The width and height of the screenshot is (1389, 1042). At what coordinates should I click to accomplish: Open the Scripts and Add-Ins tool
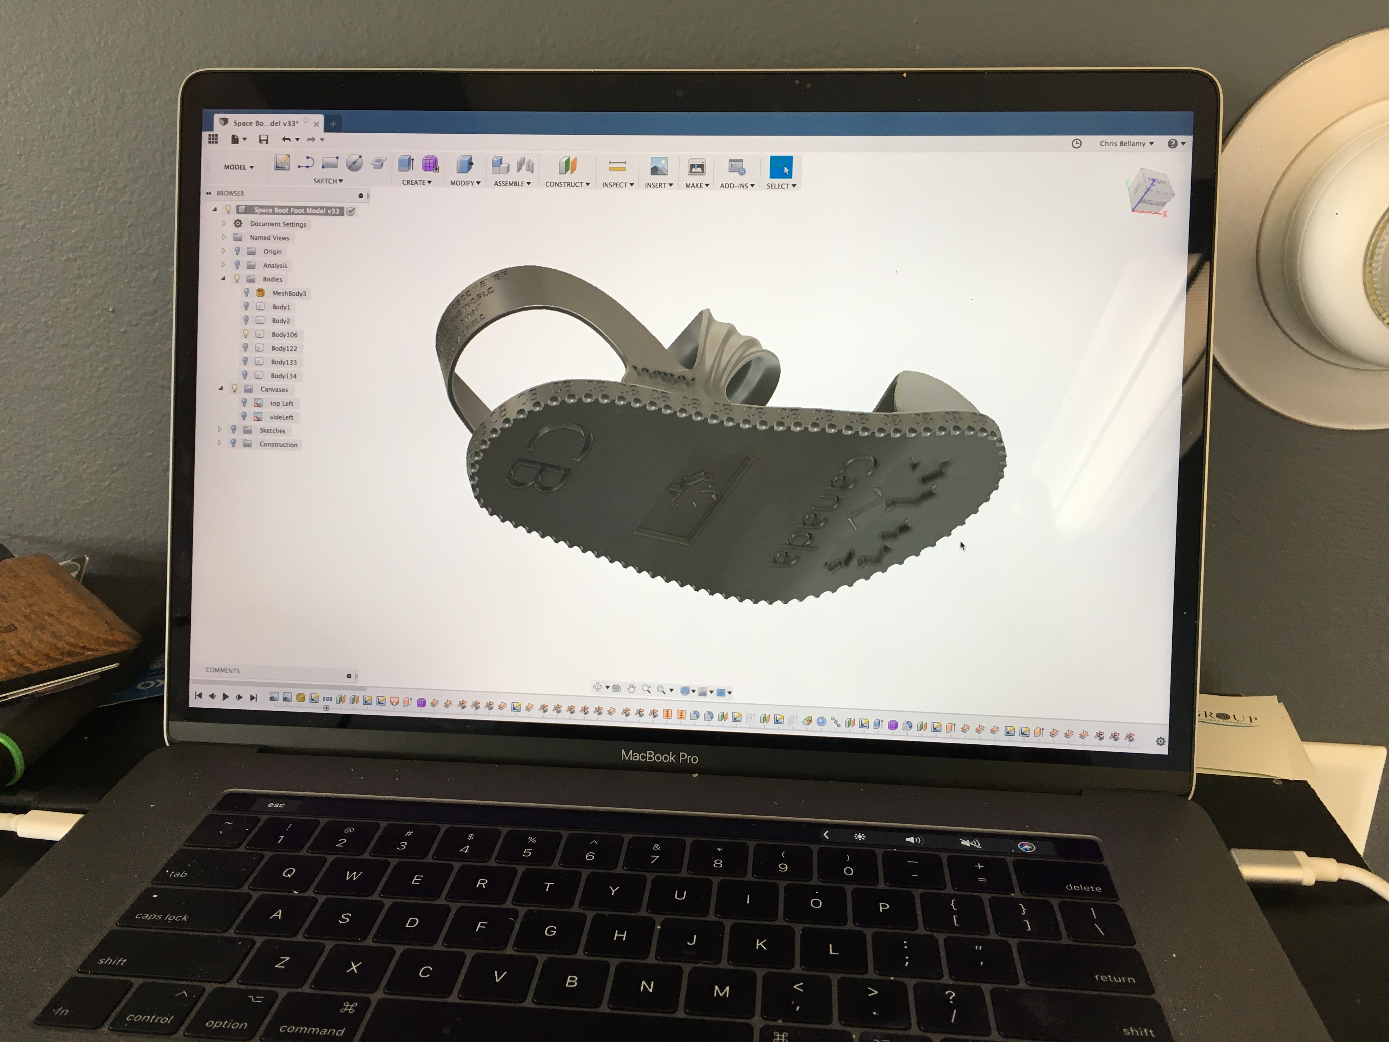tap(737, 168)
